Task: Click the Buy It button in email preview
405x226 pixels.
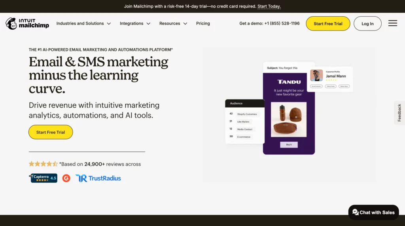Action: coord(289,145)
